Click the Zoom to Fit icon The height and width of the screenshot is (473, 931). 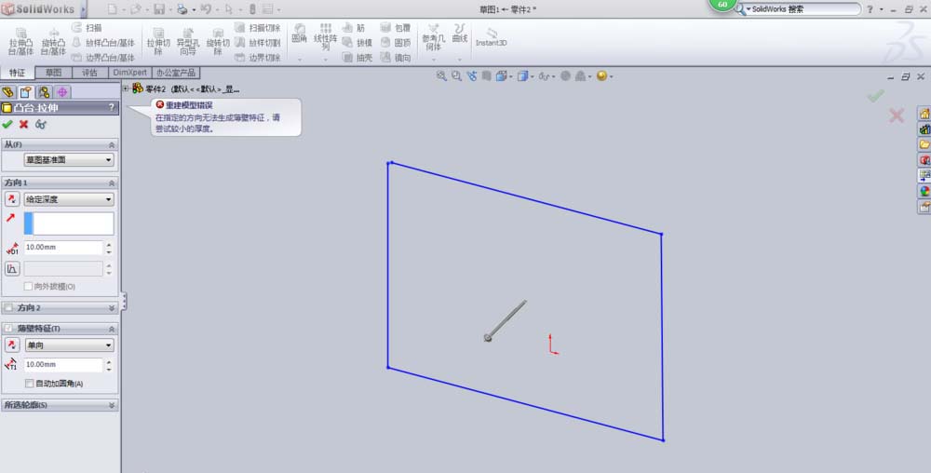point(441,76)
